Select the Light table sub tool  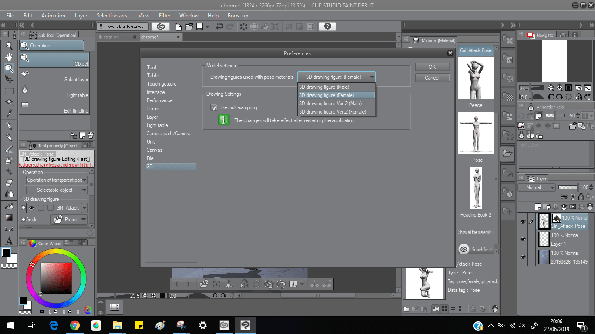point(54,91)
